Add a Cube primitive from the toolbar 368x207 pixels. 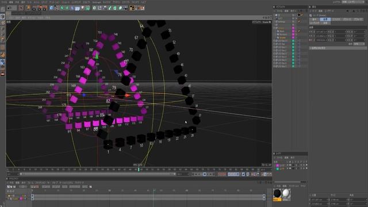pos(51,8)
